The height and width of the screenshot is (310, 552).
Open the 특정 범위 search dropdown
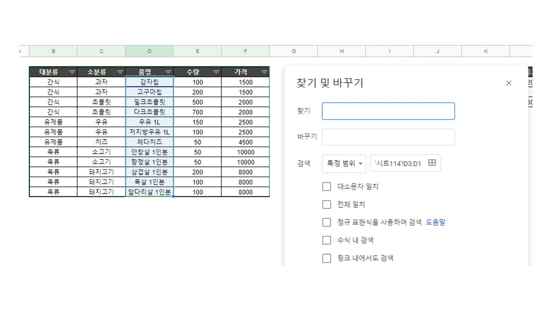pyautogui.click(x=344, y=163)
